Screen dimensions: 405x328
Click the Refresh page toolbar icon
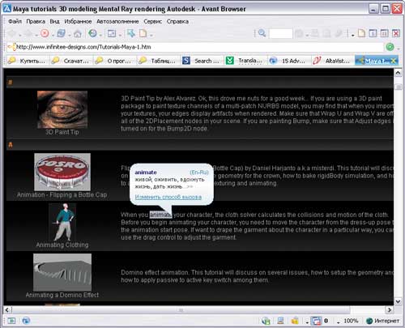62,33
